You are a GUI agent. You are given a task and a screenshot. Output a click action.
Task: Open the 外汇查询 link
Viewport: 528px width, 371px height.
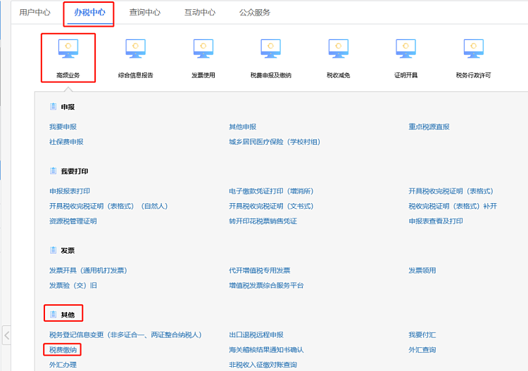(422, 350)
